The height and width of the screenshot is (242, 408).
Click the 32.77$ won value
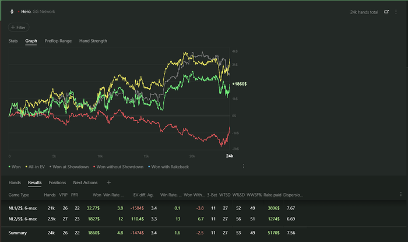(x=93, y=208)
